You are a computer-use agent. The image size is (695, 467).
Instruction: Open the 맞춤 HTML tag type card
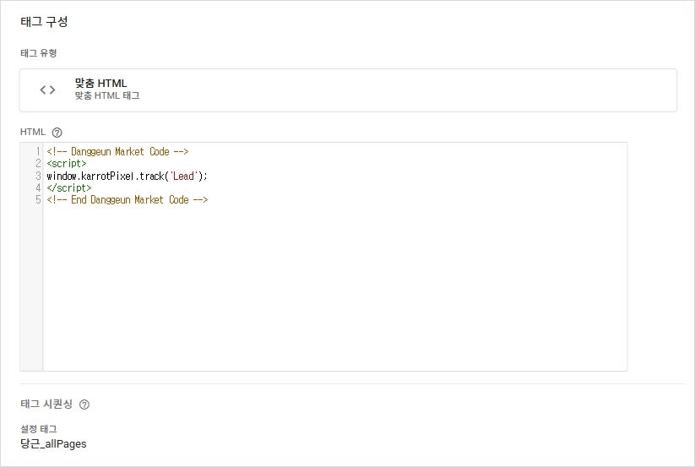tap(348, 90)
